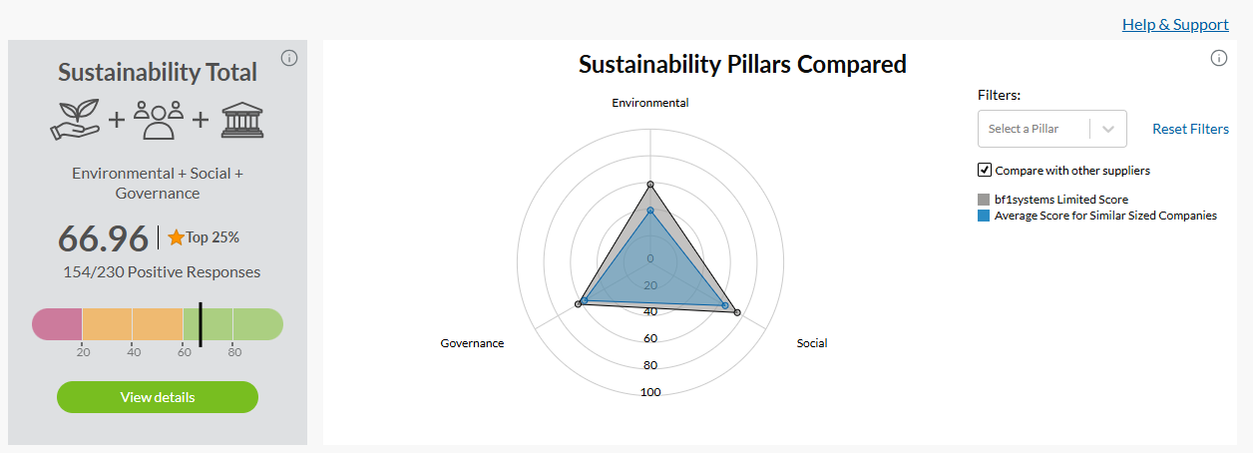Click the Social data point on the radar chart
The image size is (1253, 453).
click(737, 313)
